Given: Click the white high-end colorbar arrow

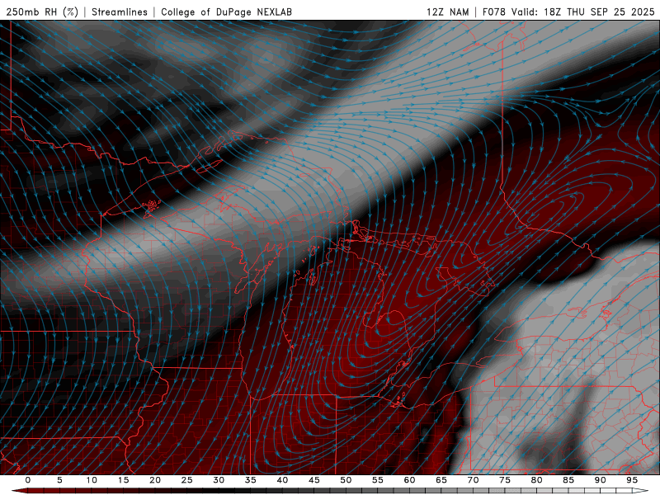Looking at the screenshot, I should [640, 491].
